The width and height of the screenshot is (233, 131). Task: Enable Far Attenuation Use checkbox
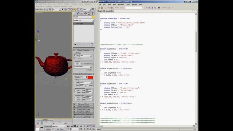tap(75, 98)
